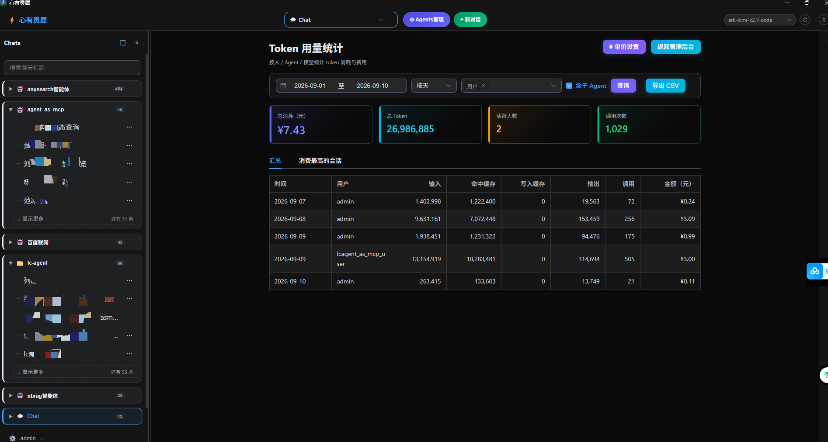
Task: Click the 百度联网 robot icon
Action: pos(20,242)
